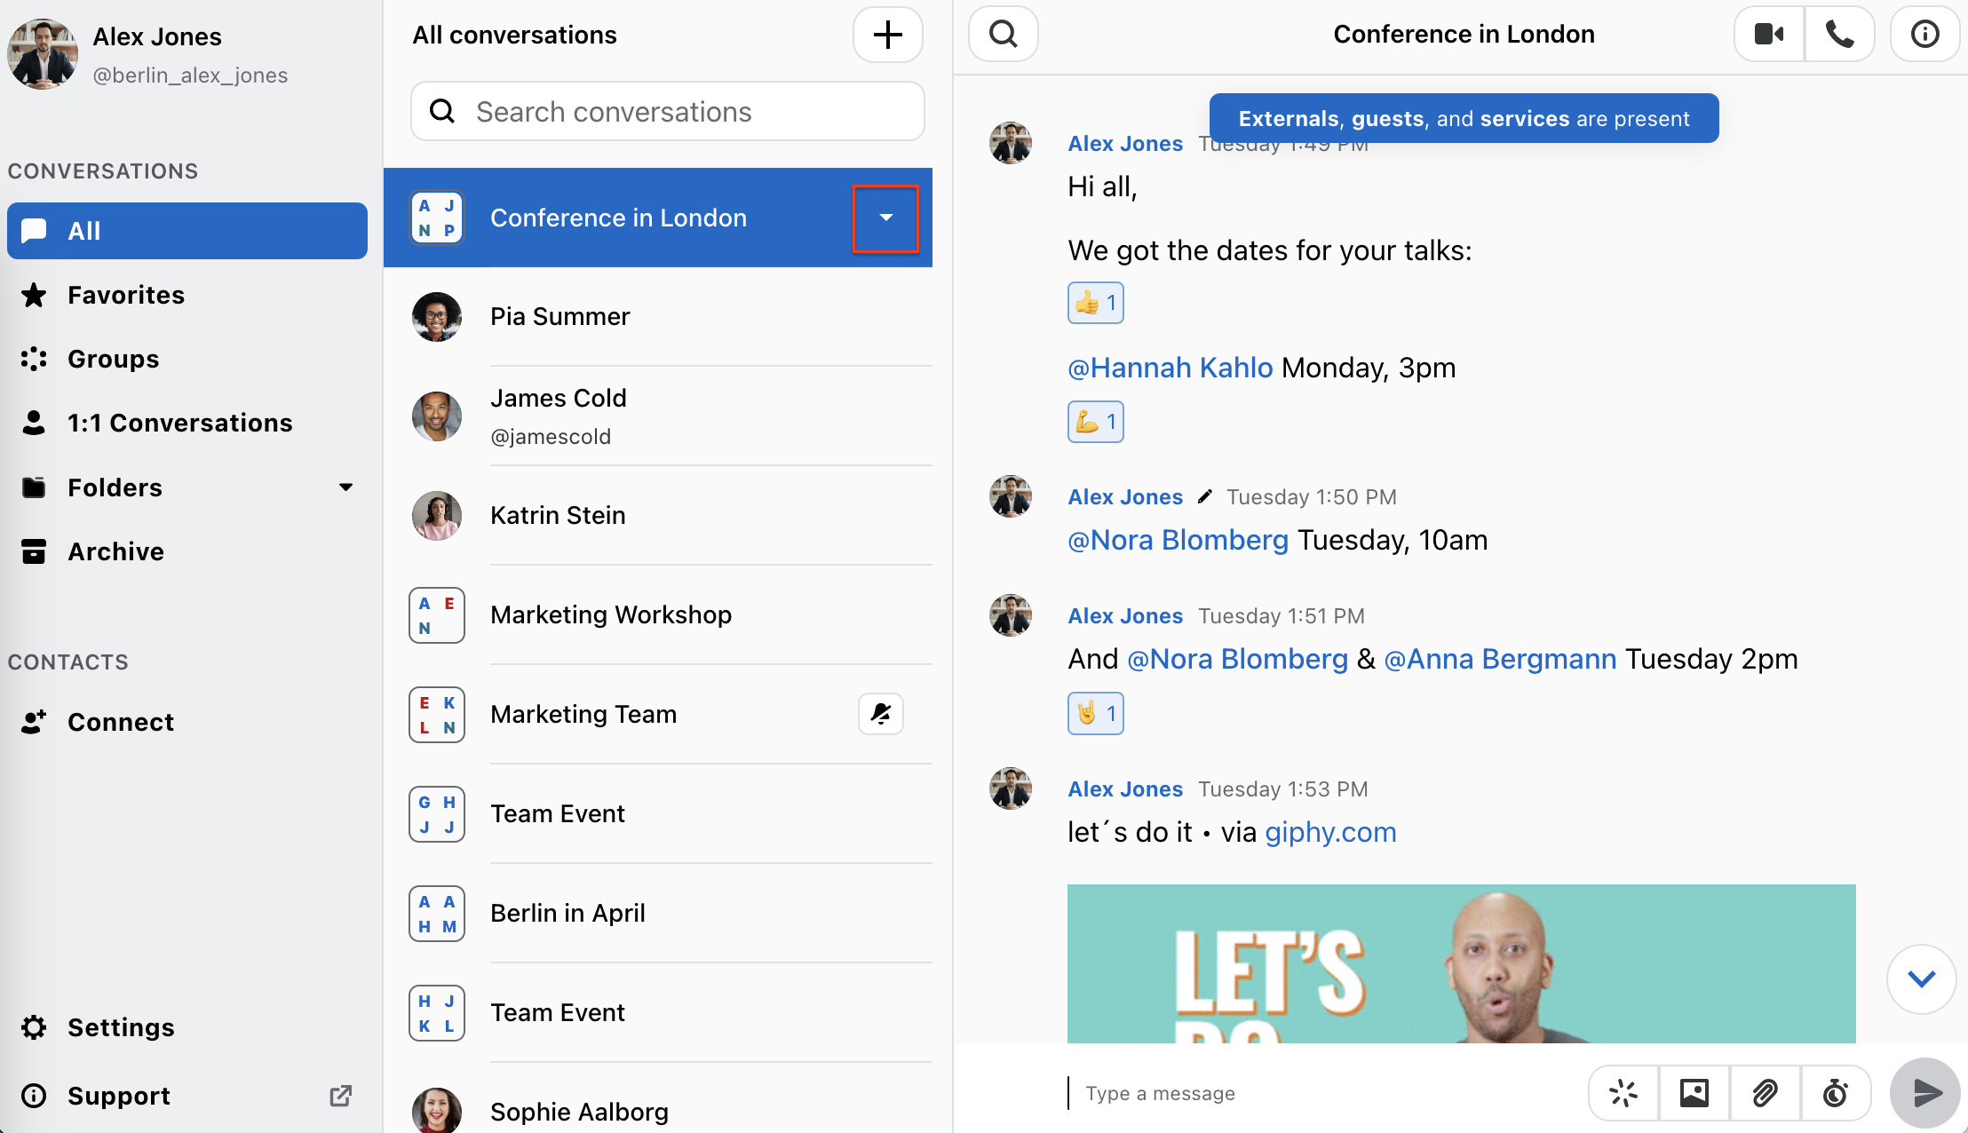Open the Support page
The height and width of the screenshot is (1133, 1968).
click(118, 1095)
